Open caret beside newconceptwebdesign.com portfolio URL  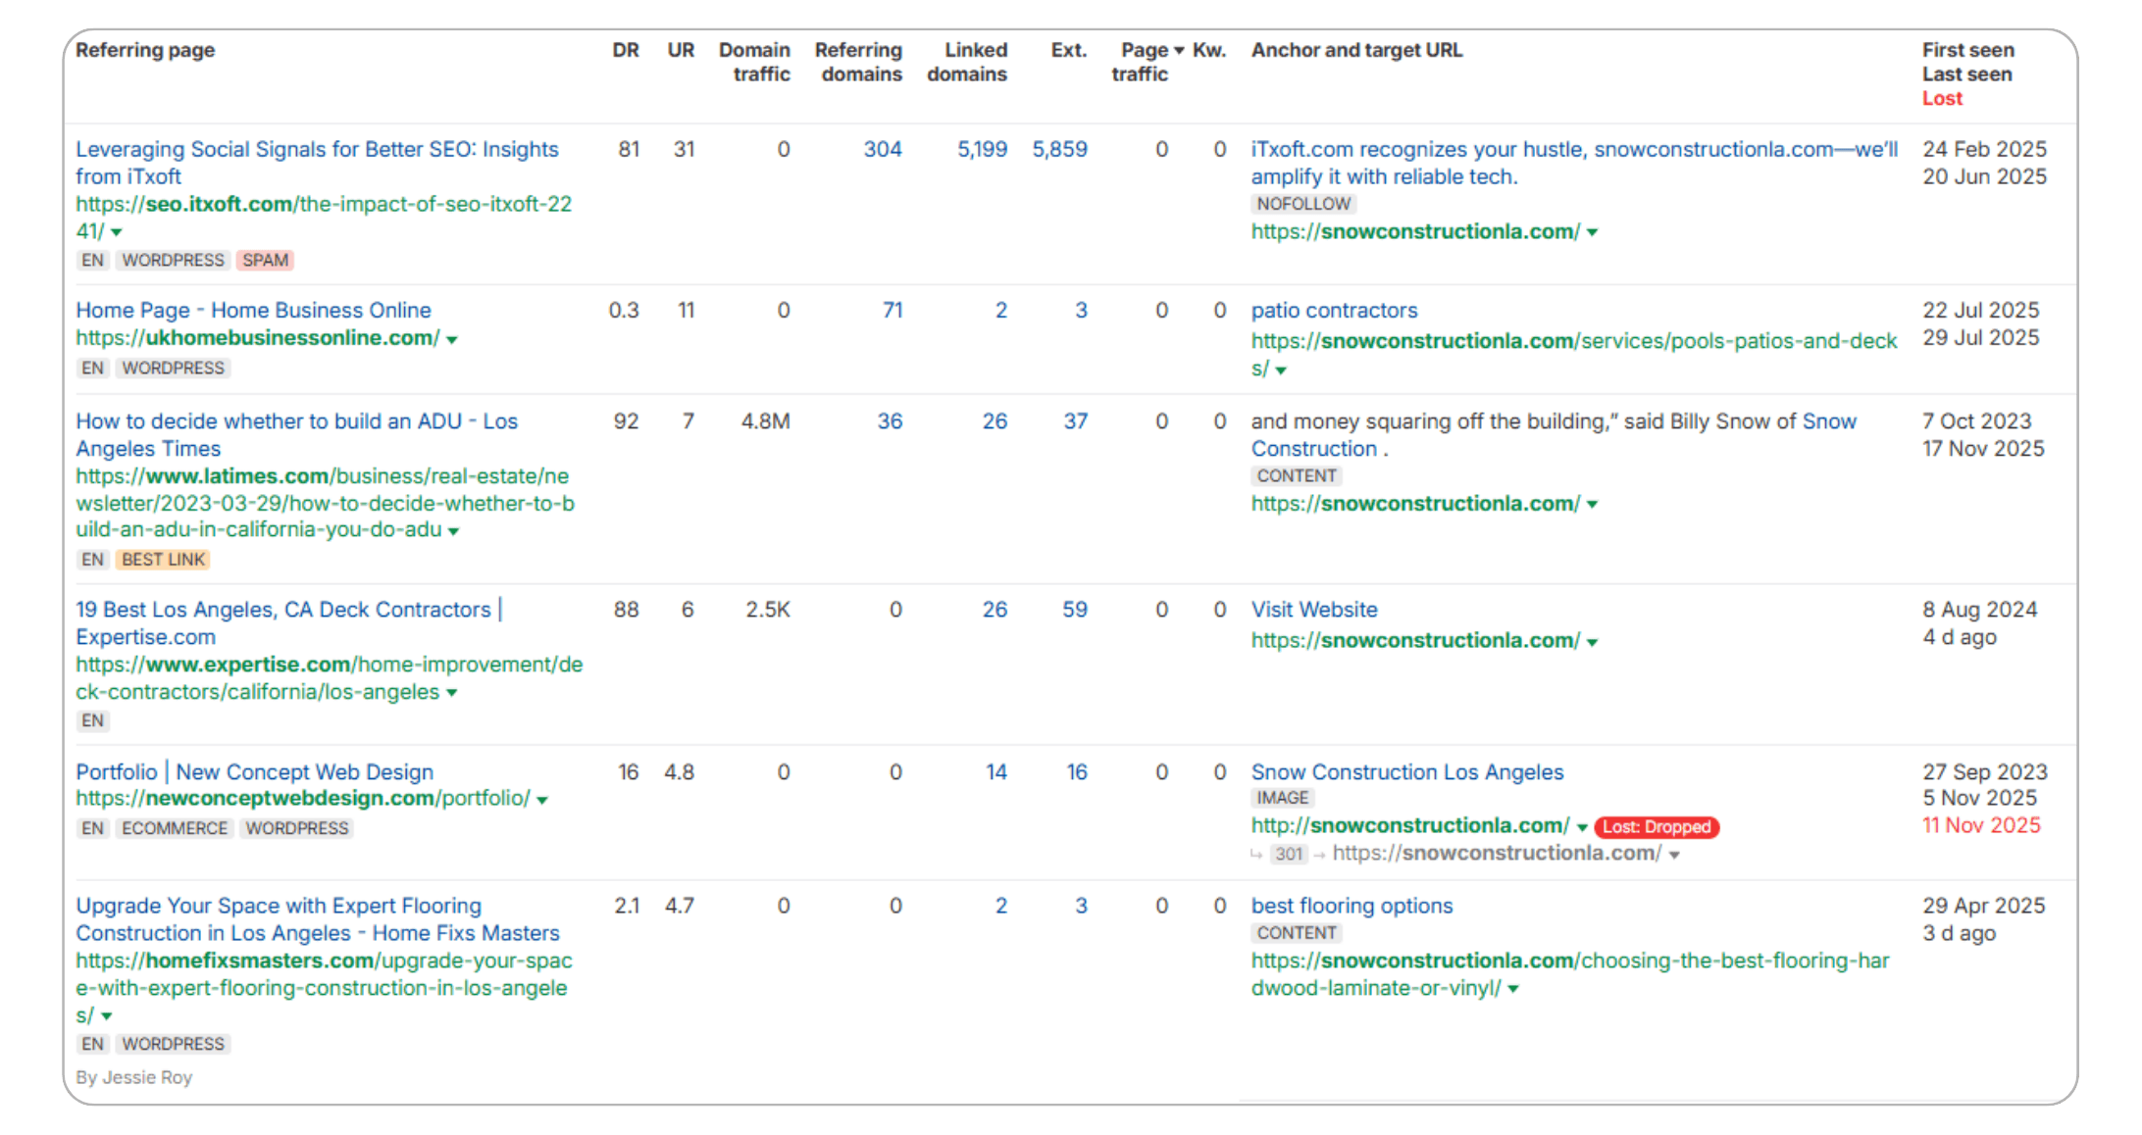542,800
